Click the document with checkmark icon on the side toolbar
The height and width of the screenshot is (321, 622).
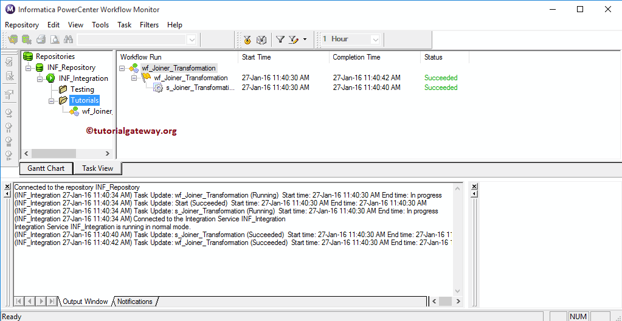pos(10,62)
